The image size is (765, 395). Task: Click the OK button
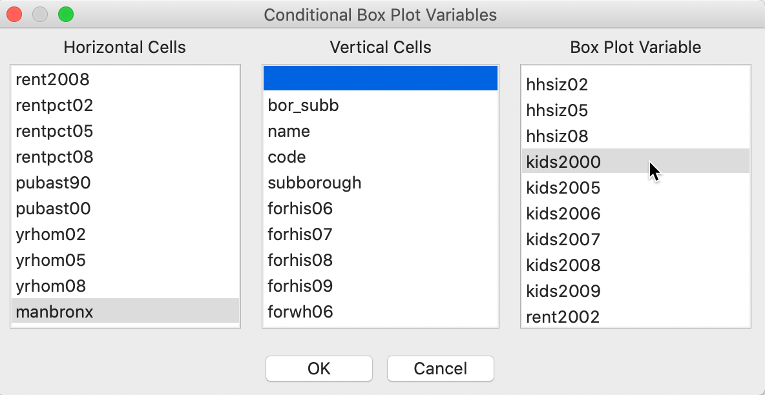319,369
